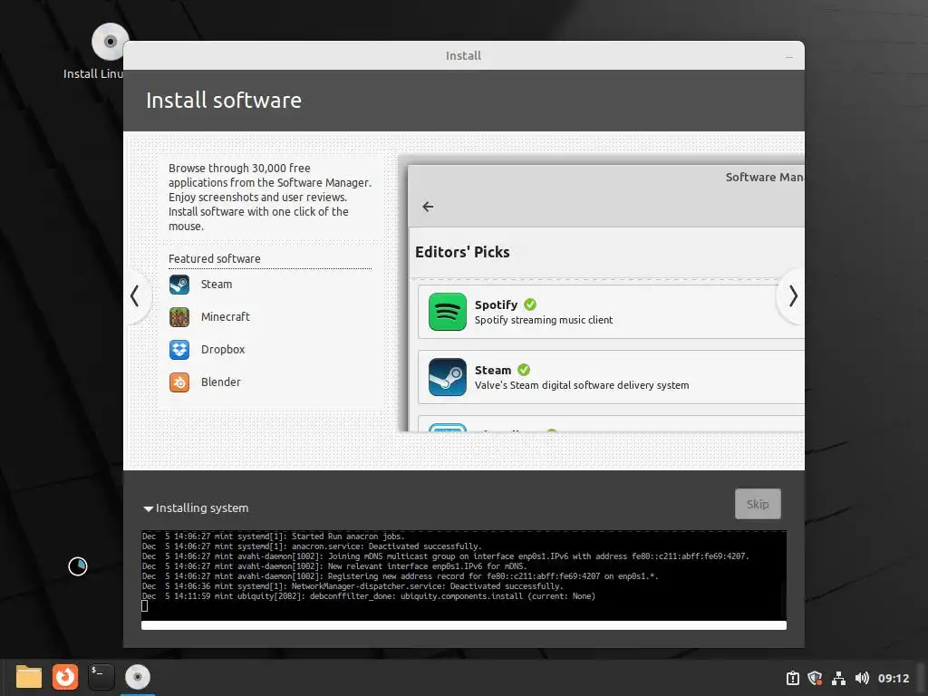Minimize the Install window
928x696 pixels.
point(789,56)
